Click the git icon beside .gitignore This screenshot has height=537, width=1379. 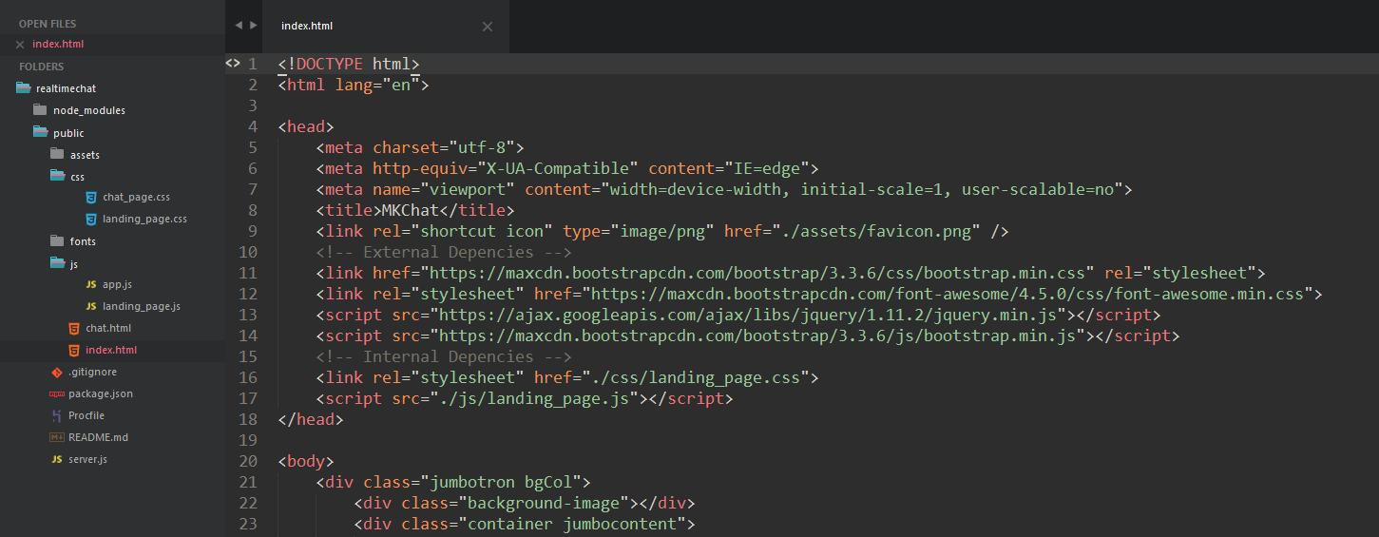(x=57, y=372)
